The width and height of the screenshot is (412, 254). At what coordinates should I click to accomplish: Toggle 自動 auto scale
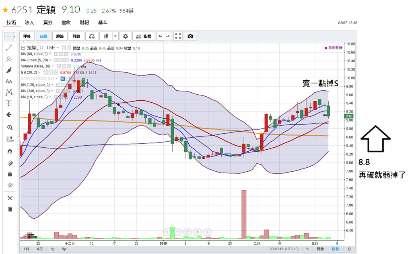pos(336,249)
